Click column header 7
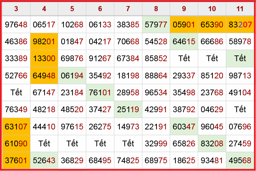The image size is (256, 171). pos(128,9)
